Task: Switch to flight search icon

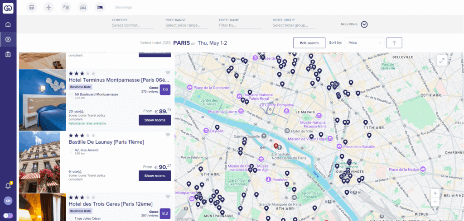Action: pos(49,7)
